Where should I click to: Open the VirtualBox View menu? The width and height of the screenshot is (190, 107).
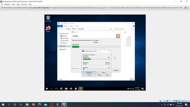click(13, 4)
